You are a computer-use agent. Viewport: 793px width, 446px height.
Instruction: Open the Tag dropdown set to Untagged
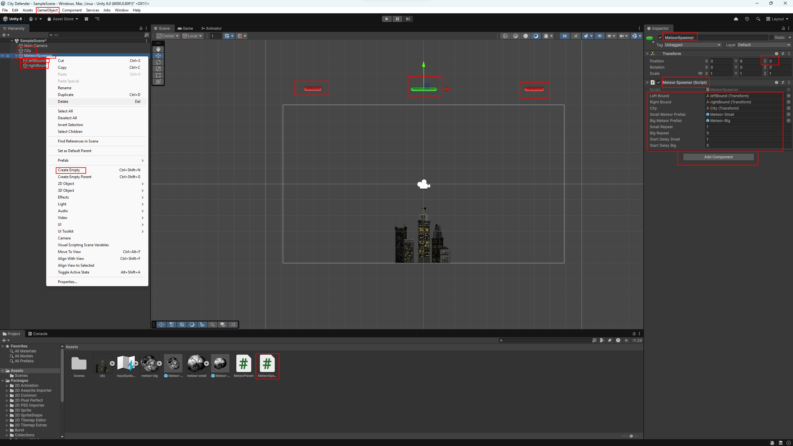[693, 45]
